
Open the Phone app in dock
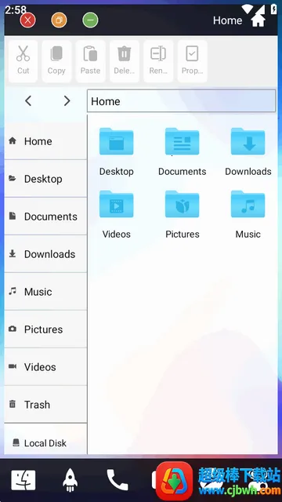(x=117, y=480)
